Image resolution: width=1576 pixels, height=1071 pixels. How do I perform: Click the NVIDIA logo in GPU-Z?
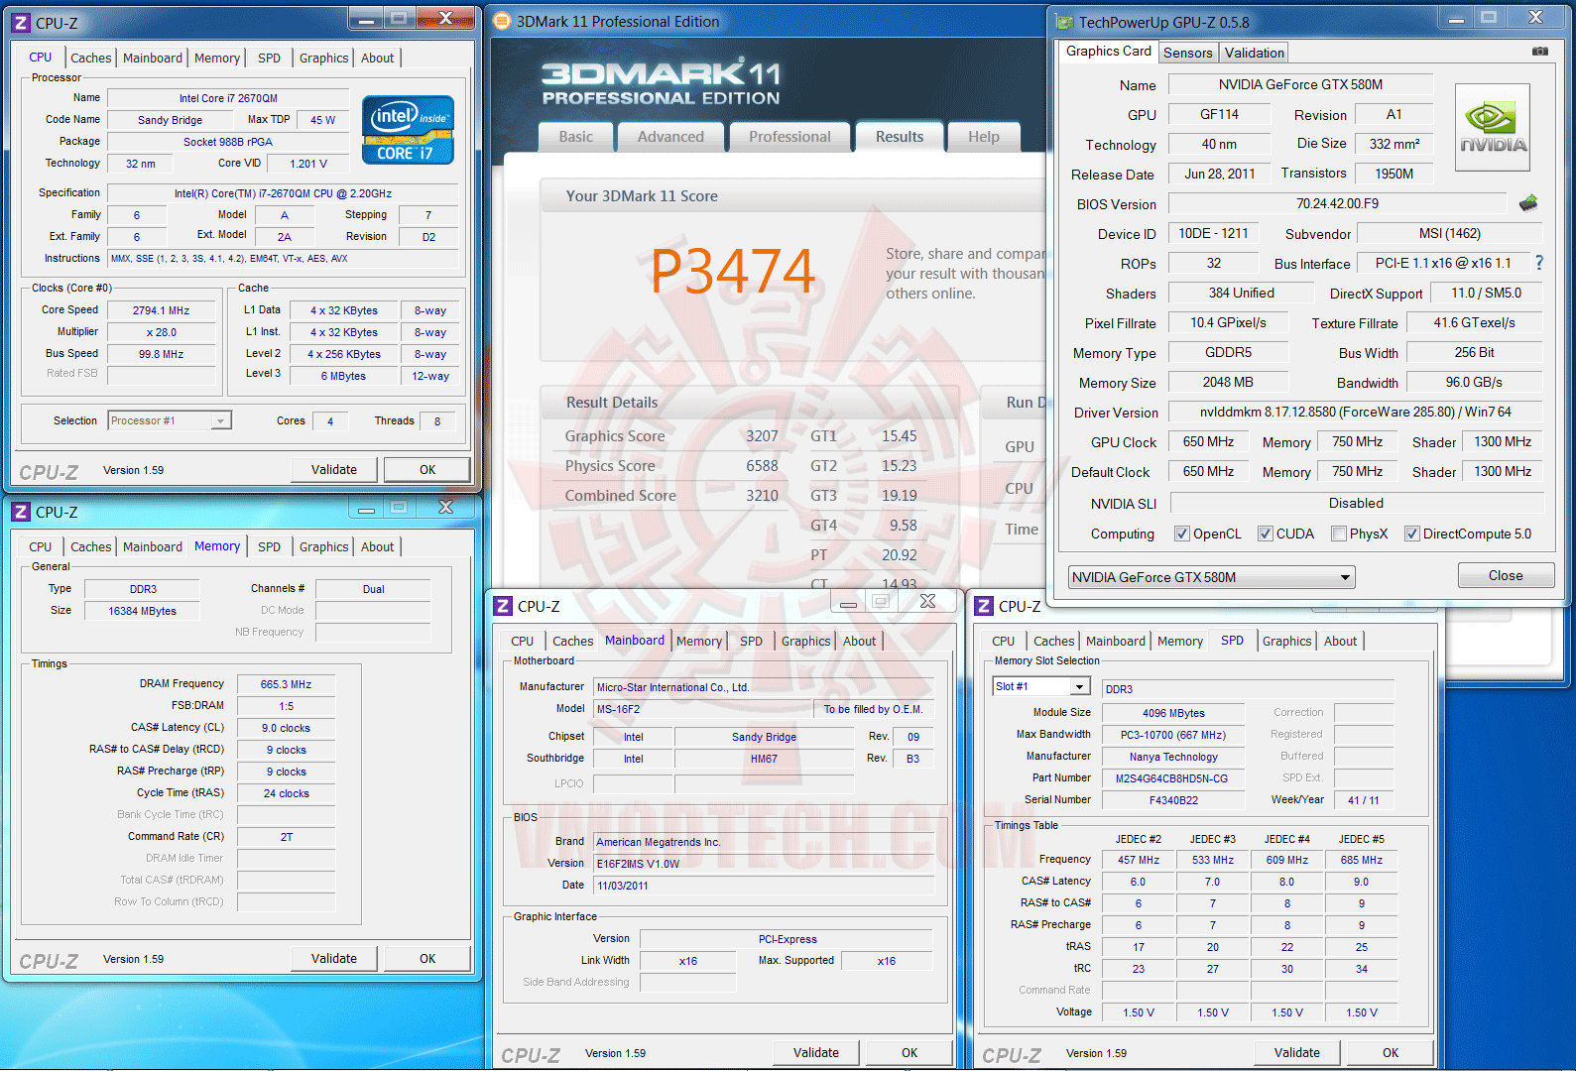1493,128
